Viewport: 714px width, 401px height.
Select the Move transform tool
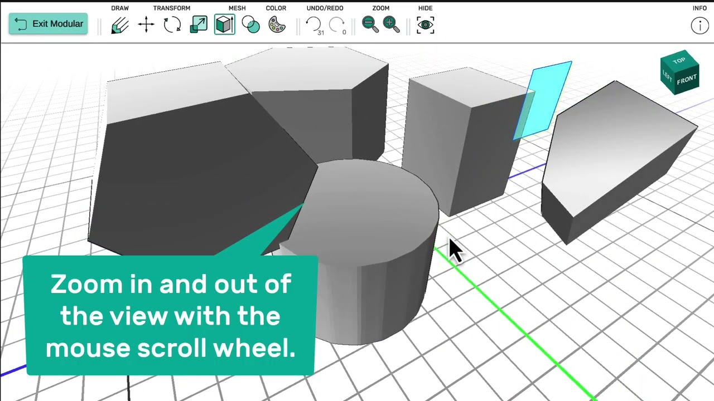point(146,25)
